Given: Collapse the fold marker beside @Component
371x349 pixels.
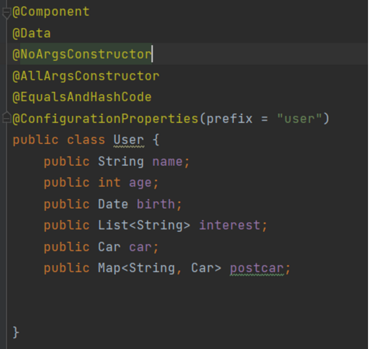Looking at the screenshot, I should click(6, 13).
